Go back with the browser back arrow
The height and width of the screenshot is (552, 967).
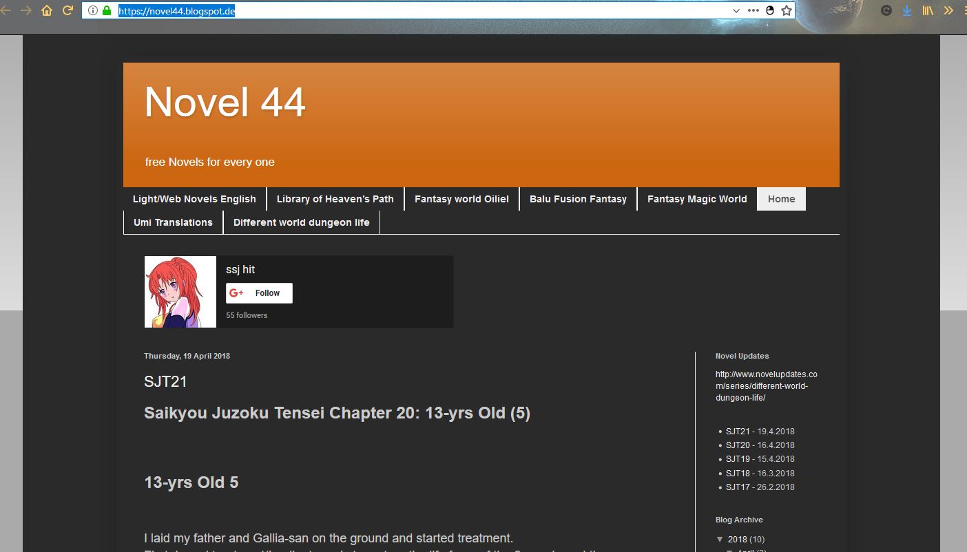[x=6, y=10]
